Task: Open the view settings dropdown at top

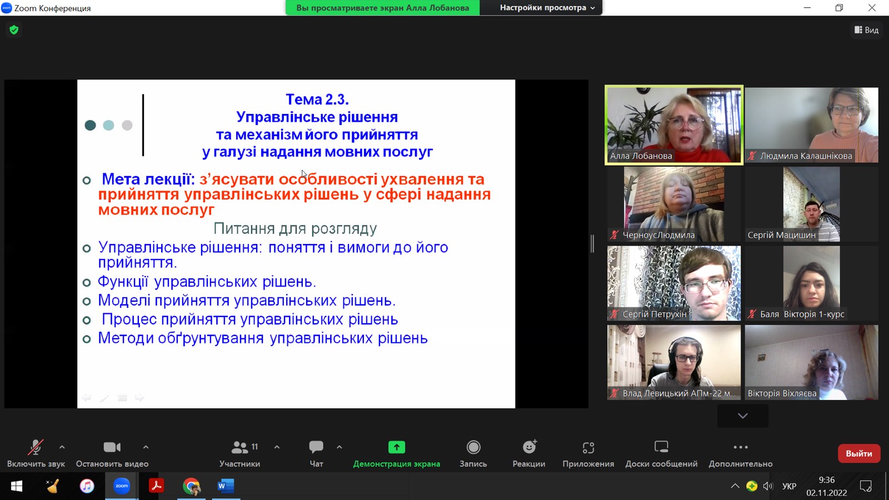Action: click(547, 8)
